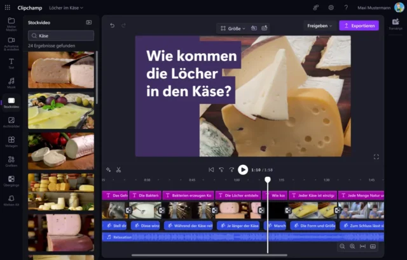This screenshot has height=260, width=407.
Task: Open the Musik library
Action: tap(11, 83)
